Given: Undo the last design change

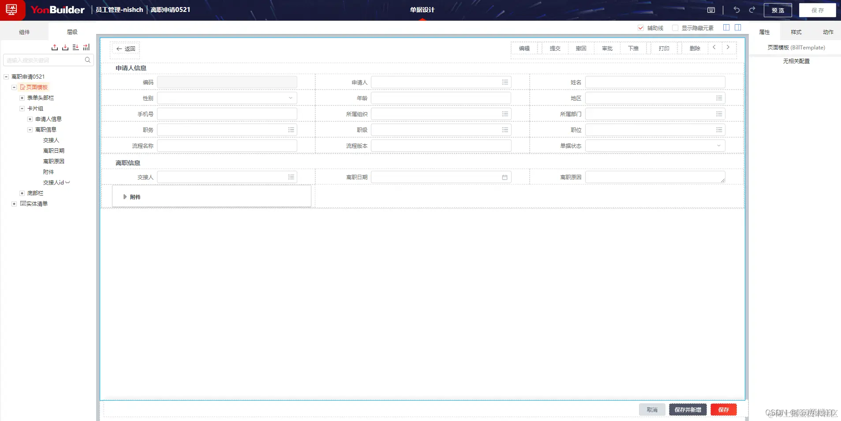Looking at the screenshot, I should click(736, 10).
